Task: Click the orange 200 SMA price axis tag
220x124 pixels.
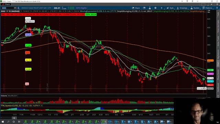Action: [x=210, y=61]
